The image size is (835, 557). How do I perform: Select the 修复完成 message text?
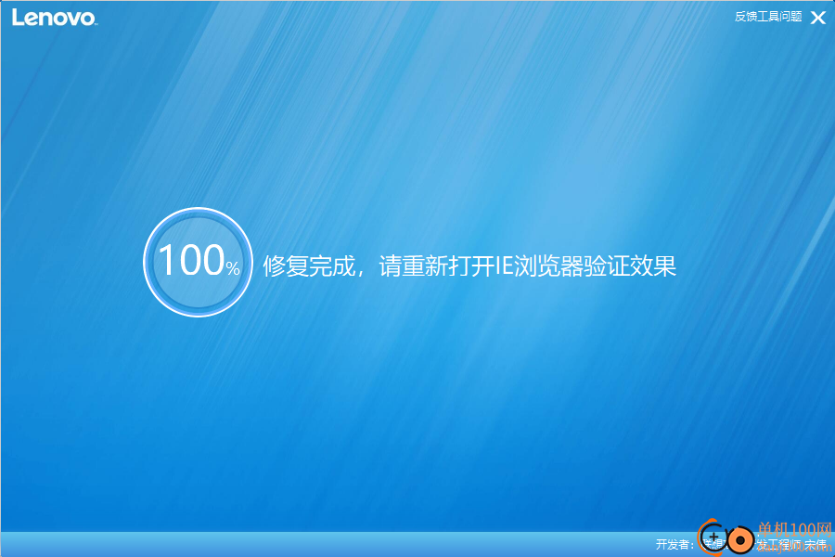click(469, 266)
